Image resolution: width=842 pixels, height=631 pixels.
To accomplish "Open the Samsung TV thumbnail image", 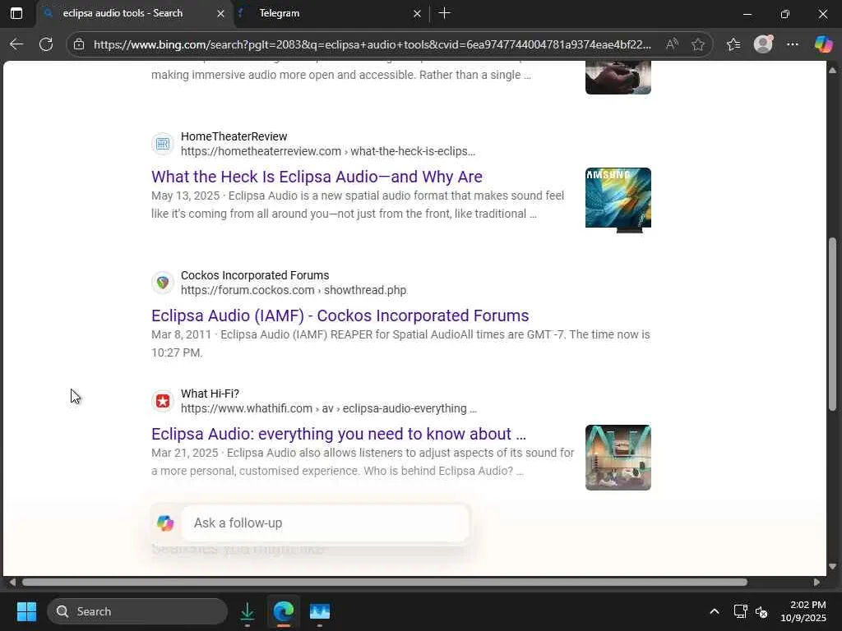I will (x=618, y=200).
